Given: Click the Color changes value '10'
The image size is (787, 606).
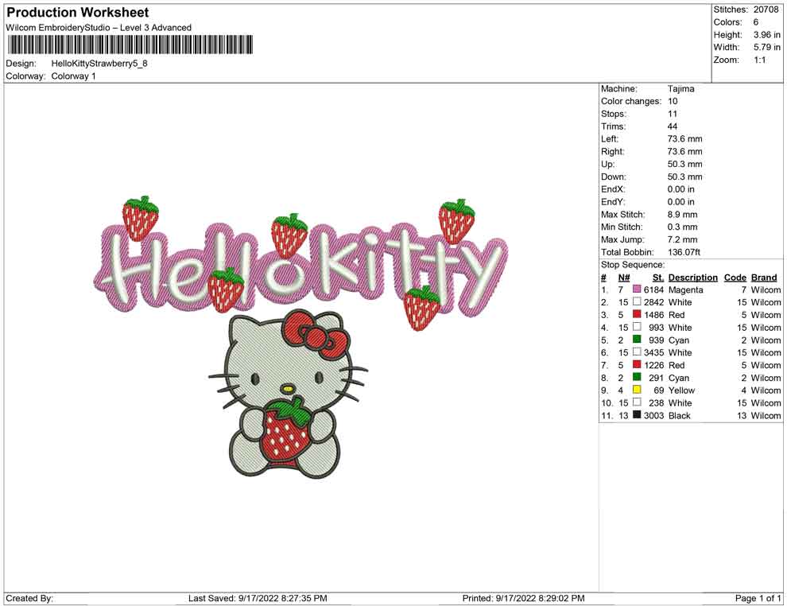Looking at the screenshot, I should [x=673, y=102].
